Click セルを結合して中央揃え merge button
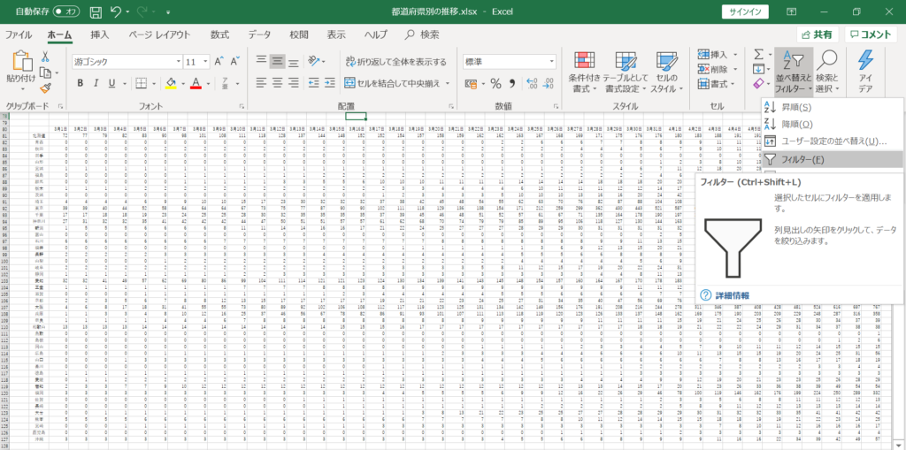The image size is (906, 450). (x=392, y=84)
